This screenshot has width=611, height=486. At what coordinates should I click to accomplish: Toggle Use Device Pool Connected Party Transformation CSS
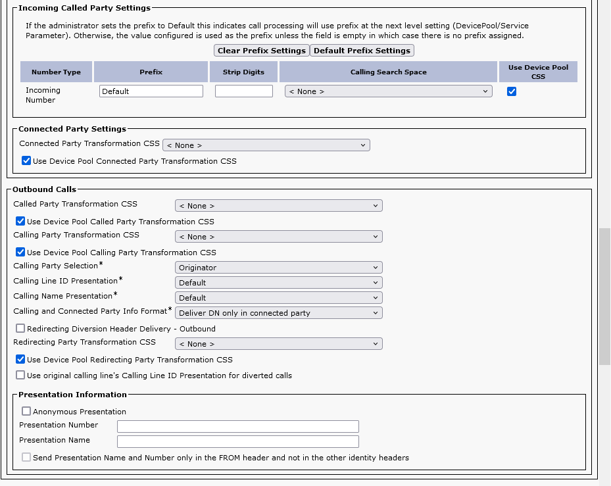pos(26,160)
